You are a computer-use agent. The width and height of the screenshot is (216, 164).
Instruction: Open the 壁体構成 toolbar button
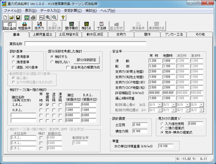pos(72,26)
